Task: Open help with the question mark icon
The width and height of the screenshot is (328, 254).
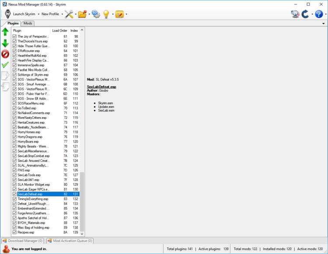Action: coord(319,14)
